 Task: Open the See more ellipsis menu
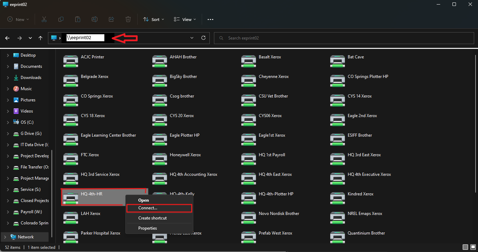tap(210, 20)
